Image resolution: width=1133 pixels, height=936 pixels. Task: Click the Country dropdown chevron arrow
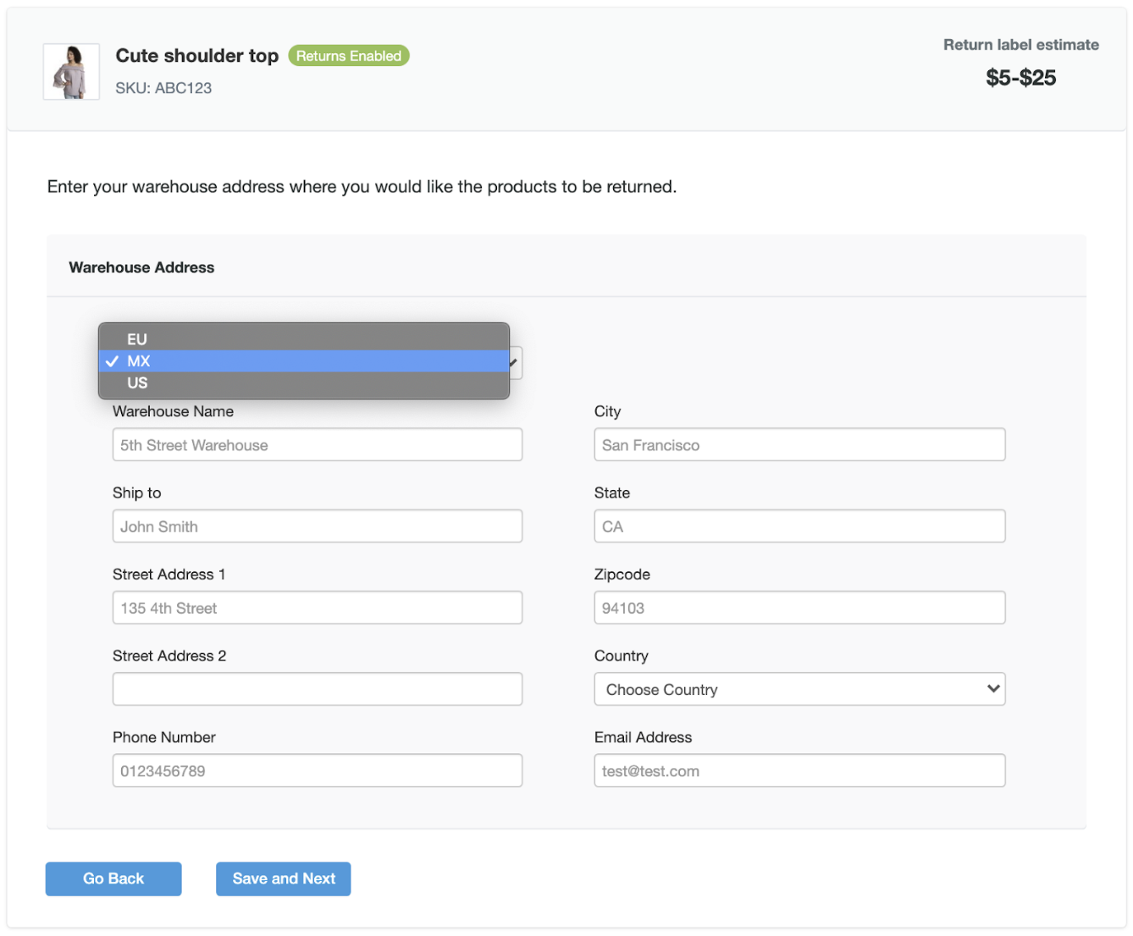(x=993, y=689)
